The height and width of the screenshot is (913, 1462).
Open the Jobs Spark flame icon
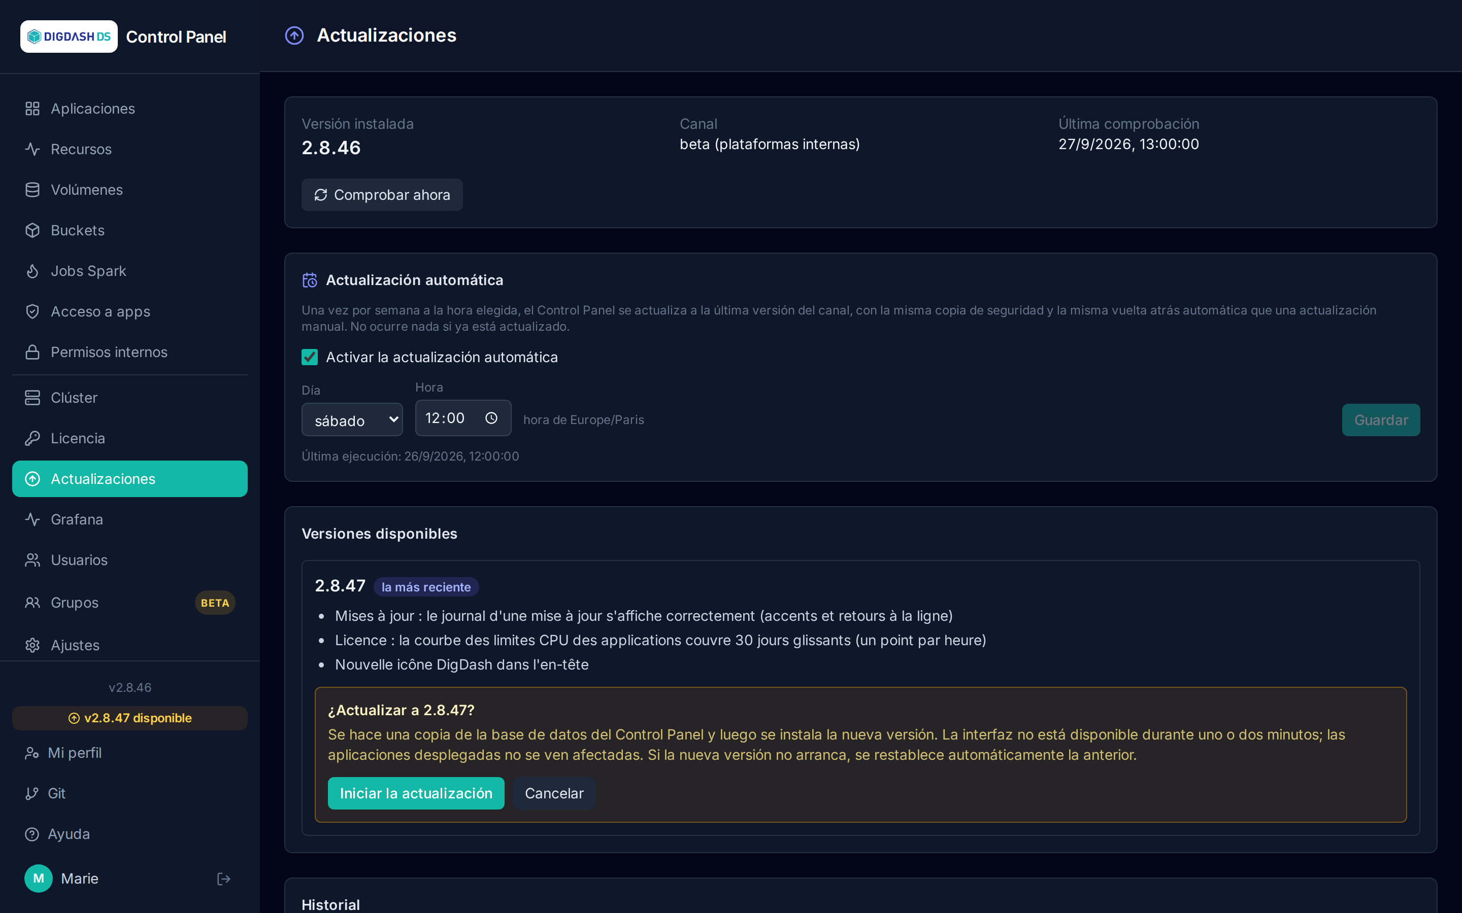point(32,271)
